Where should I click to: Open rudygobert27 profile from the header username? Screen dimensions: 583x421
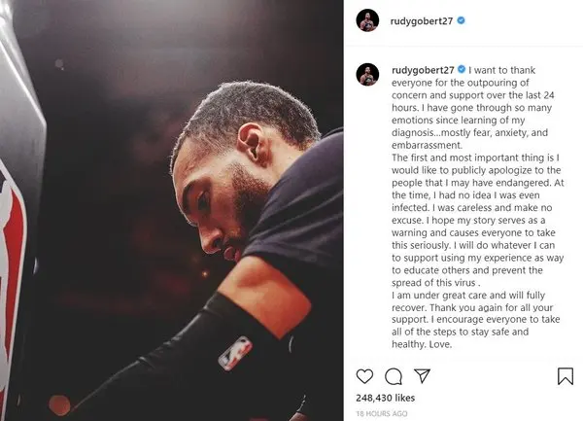coord(422,21)
